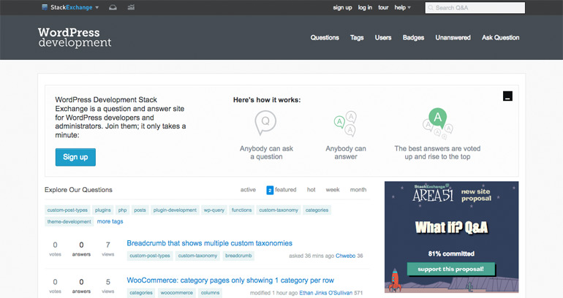This screenshot has width=563, height=298.
Task: Open Breadcrumb multiple custom taxonomies question
Action: point(209,243)
